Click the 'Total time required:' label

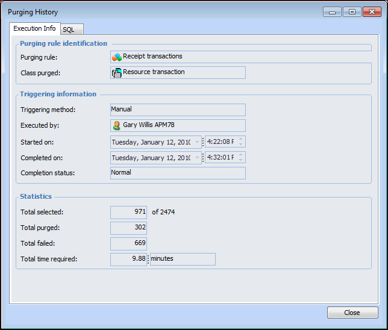tap(49, 259)
